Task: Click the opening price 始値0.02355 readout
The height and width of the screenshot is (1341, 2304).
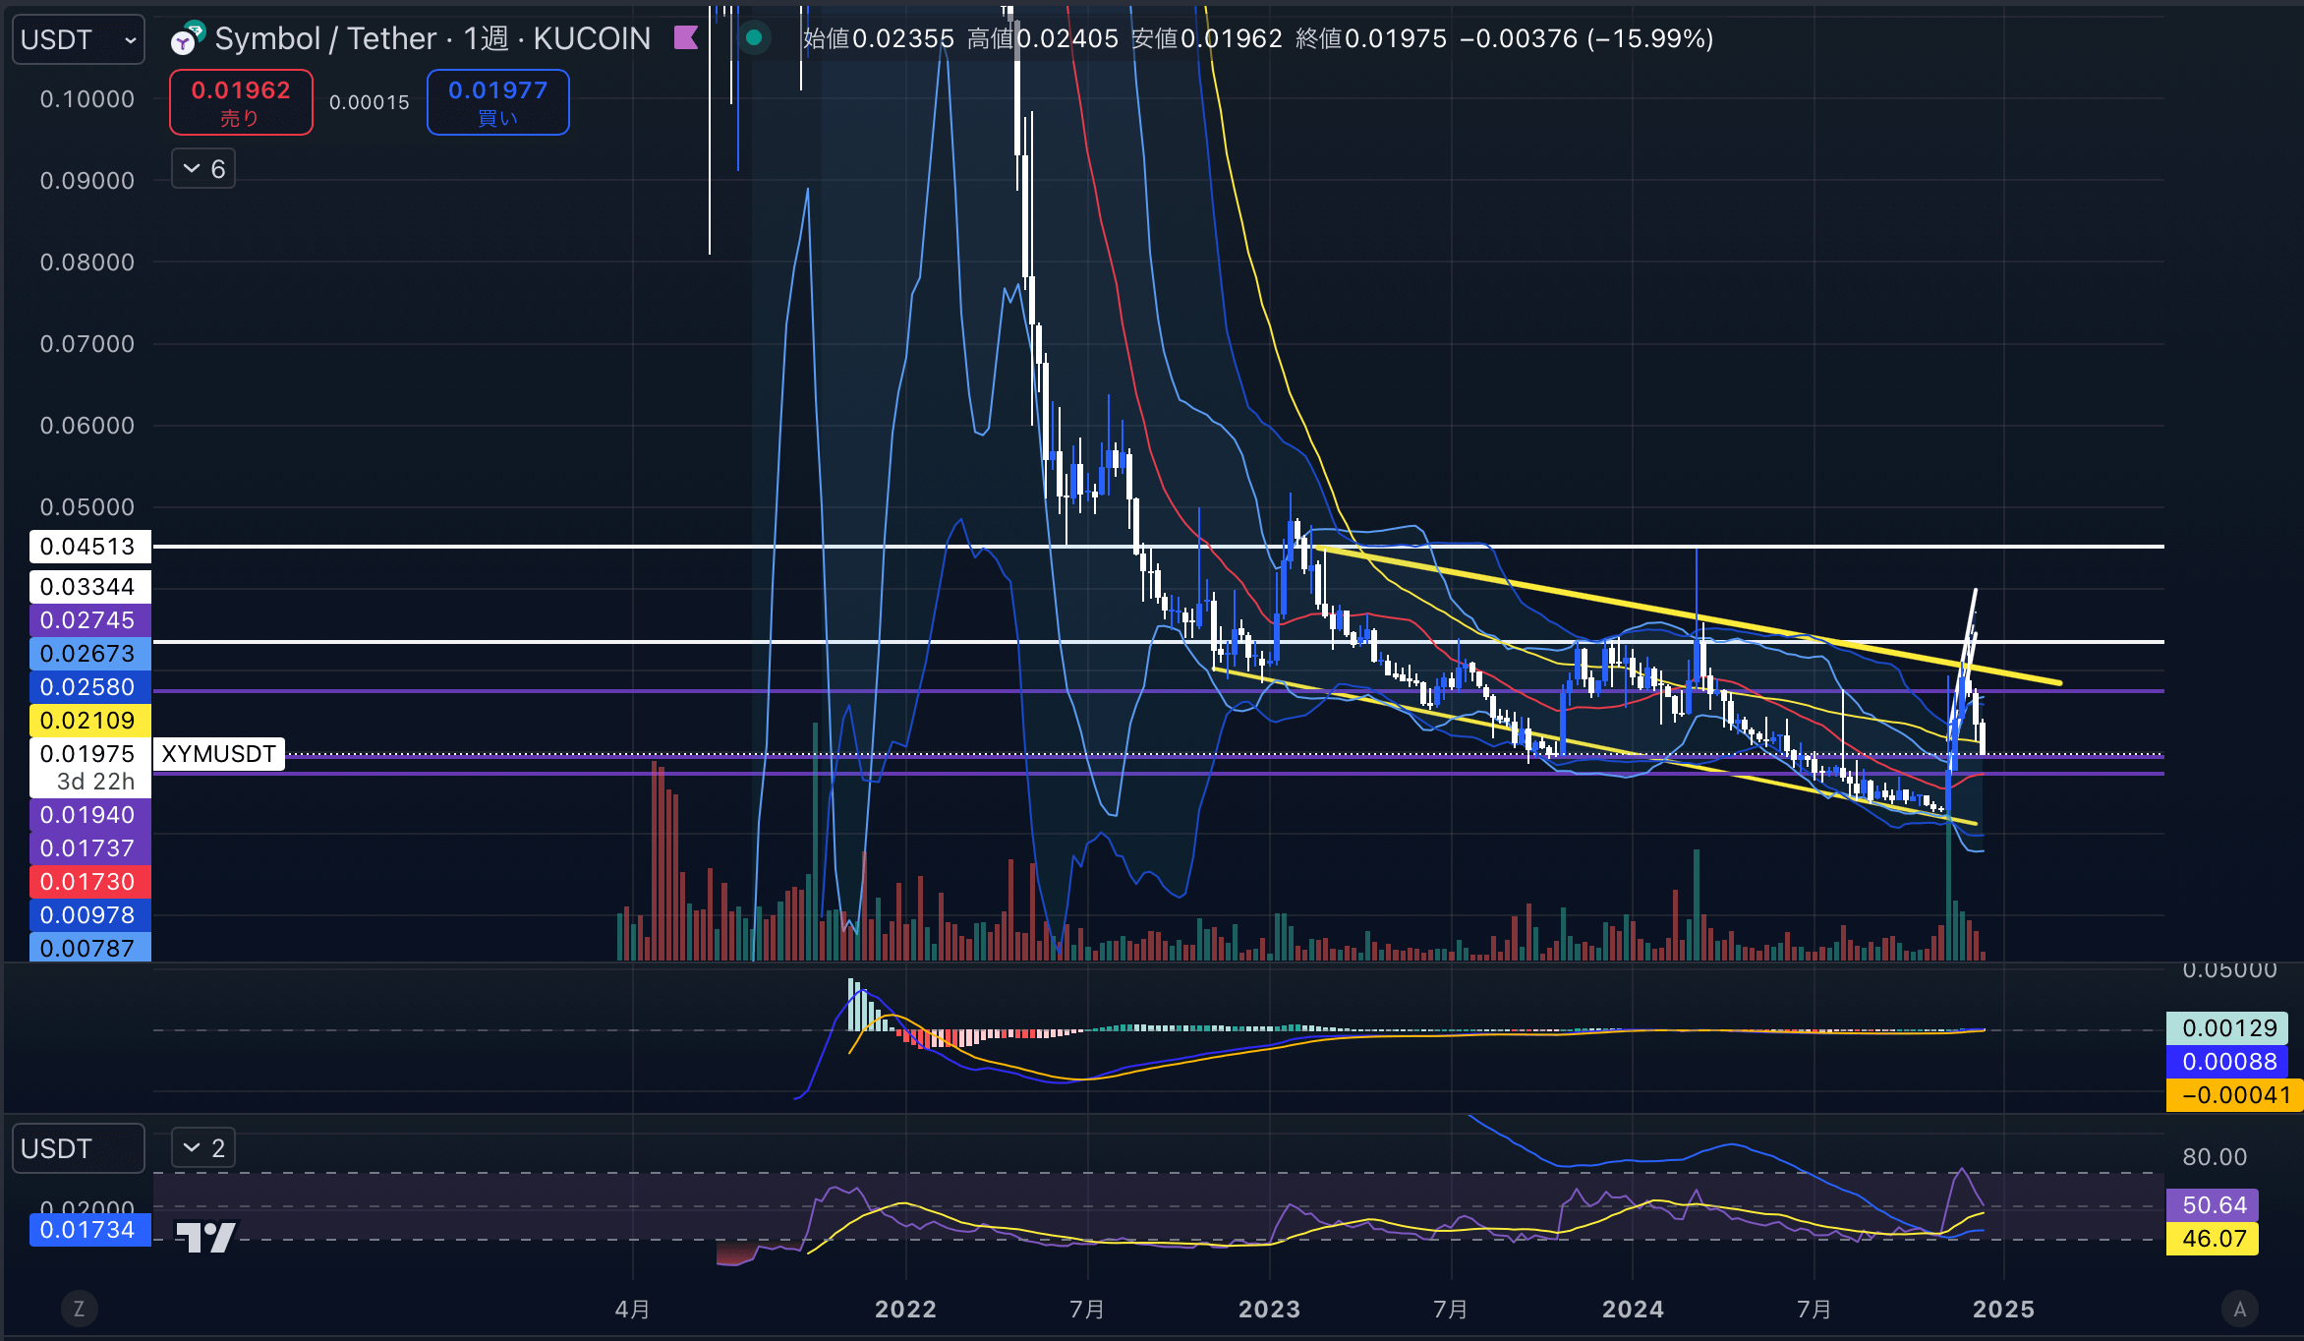Action: 879,38
